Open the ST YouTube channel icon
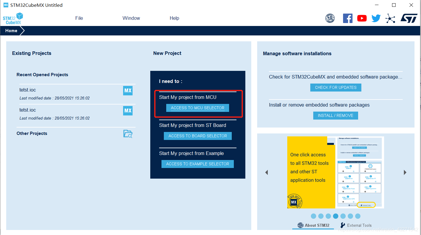Image resolution: width=421 pixels, height=235 pixels. pos(362,18)
